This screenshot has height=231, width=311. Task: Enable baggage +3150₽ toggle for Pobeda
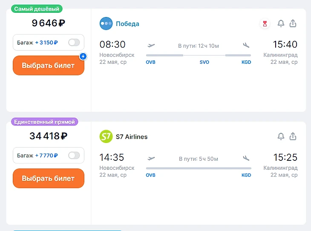(74, 43)
